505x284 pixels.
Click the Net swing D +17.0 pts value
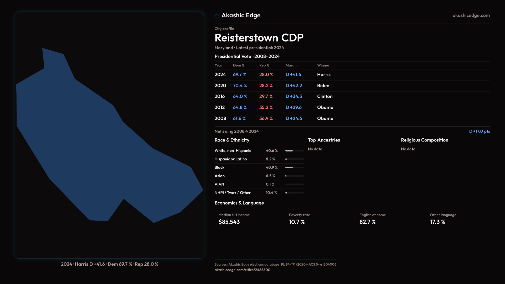click(479, 131)
